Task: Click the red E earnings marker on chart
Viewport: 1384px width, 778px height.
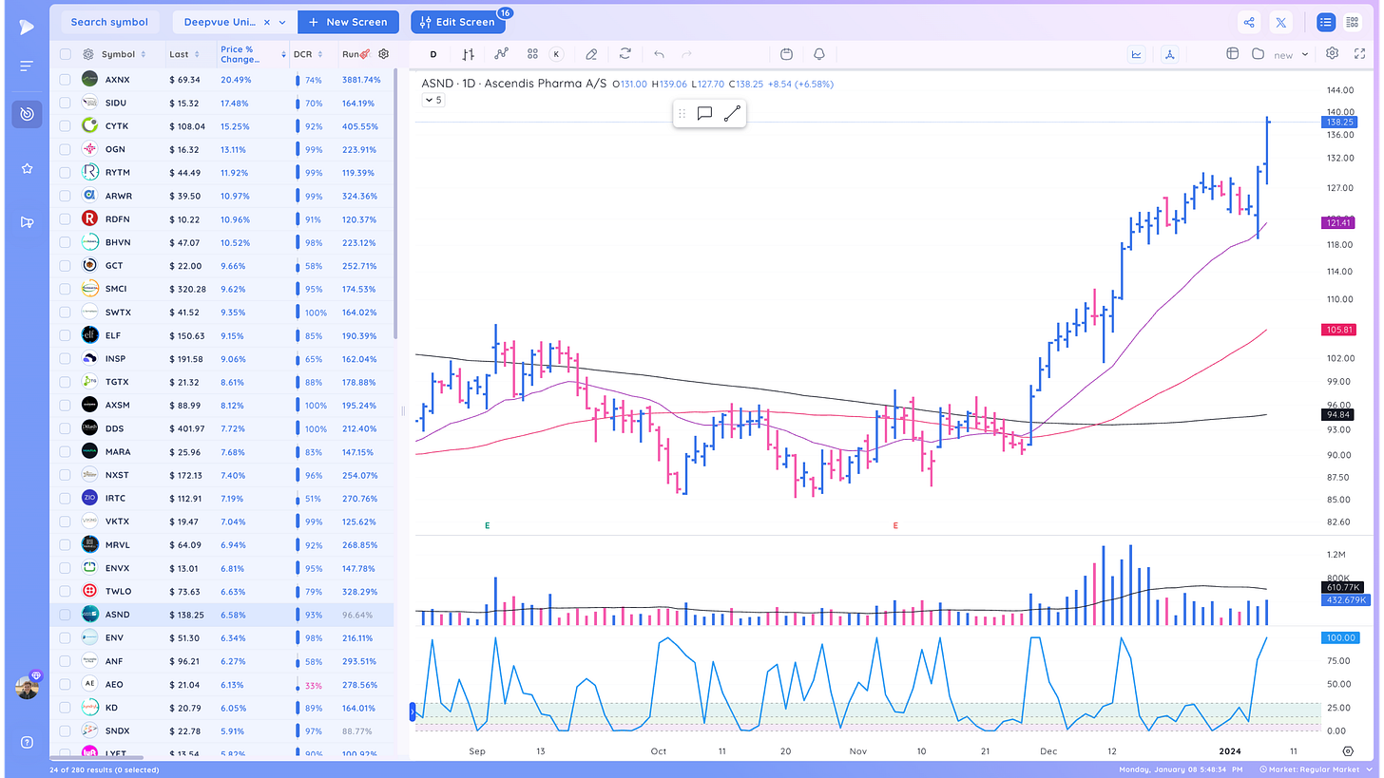Action: pyautogui.click(x=894, y=524)
